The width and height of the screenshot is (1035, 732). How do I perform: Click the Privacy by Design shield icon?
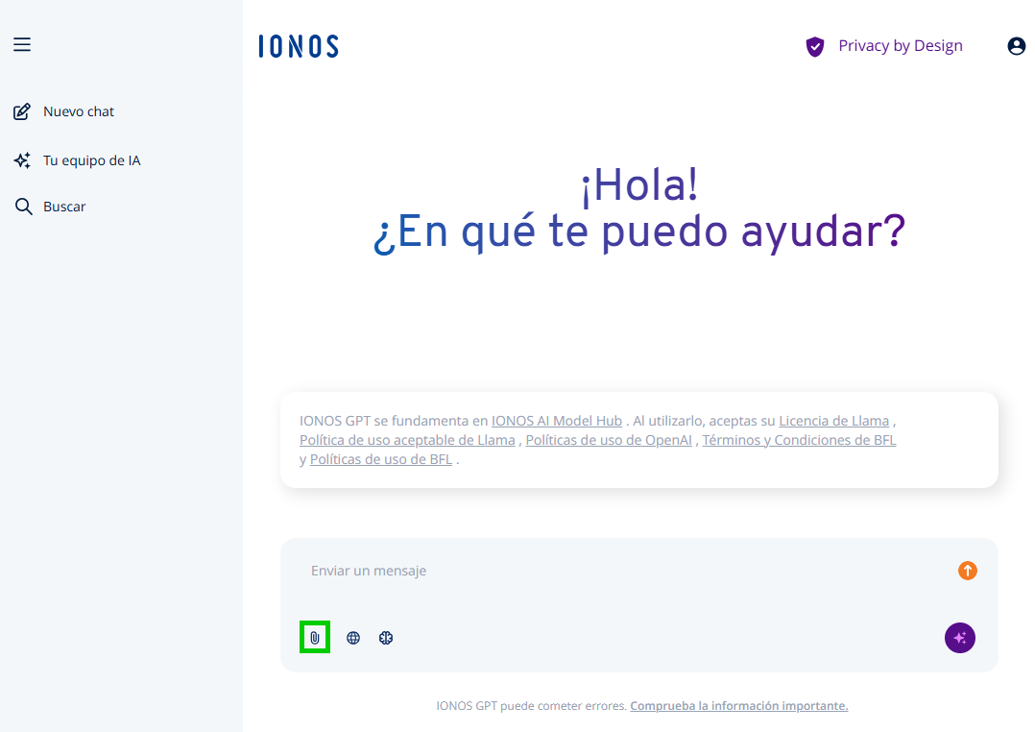815,46
